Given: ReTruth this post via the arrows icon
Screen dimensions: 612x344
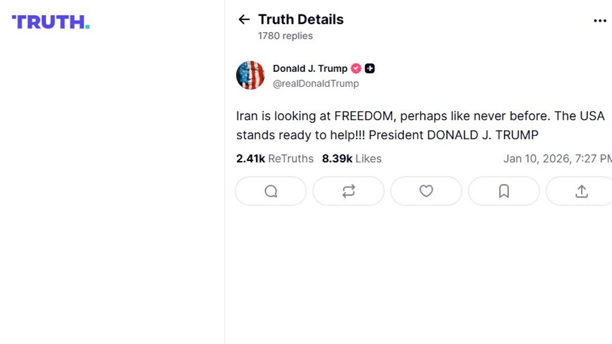Looking at the screenshot, I should click(348, 191).
